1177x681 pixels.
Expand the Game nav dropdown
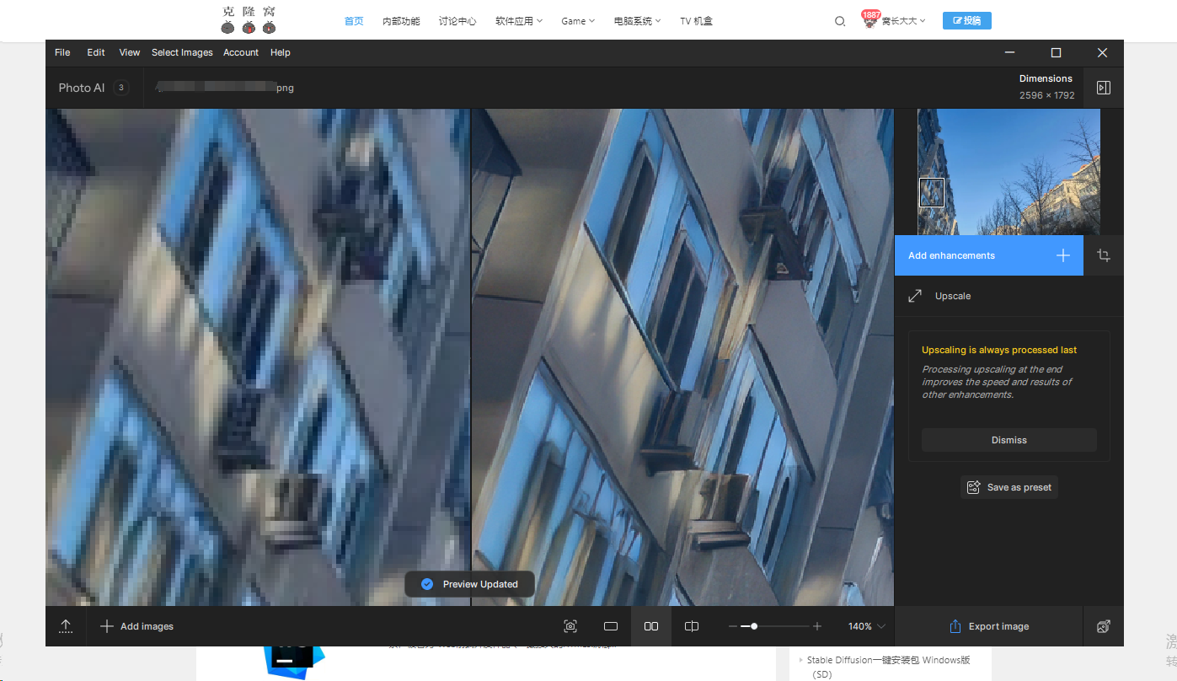coord(578,21)
